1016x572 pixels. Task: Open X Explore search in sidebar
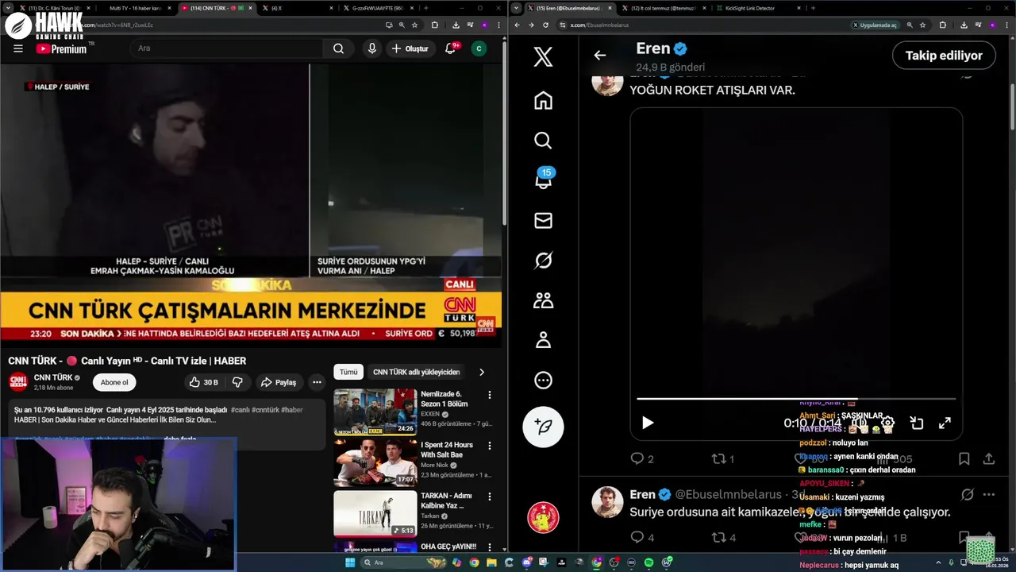543,140
